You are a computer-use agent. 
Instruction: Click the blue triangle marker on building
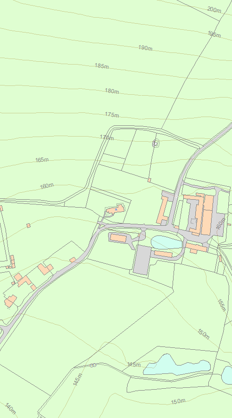coord(116,209)
